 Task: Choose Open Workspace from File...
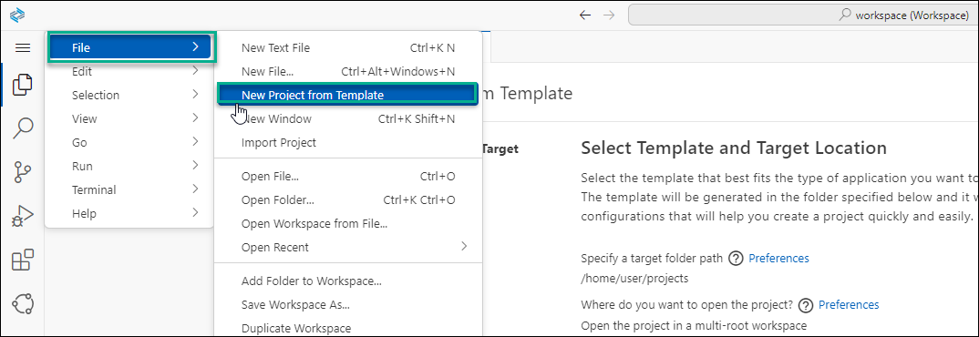348,223
